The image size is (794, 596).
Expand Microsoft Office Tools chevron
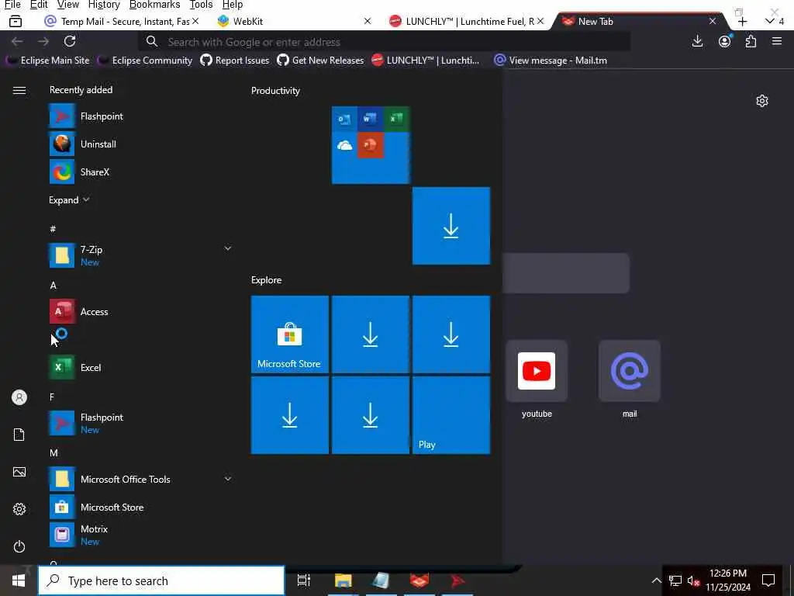(228, 479)
